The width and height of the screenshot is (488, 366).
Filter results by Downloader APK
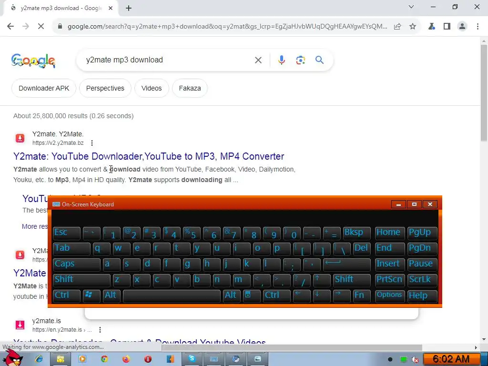click(44, 88)
